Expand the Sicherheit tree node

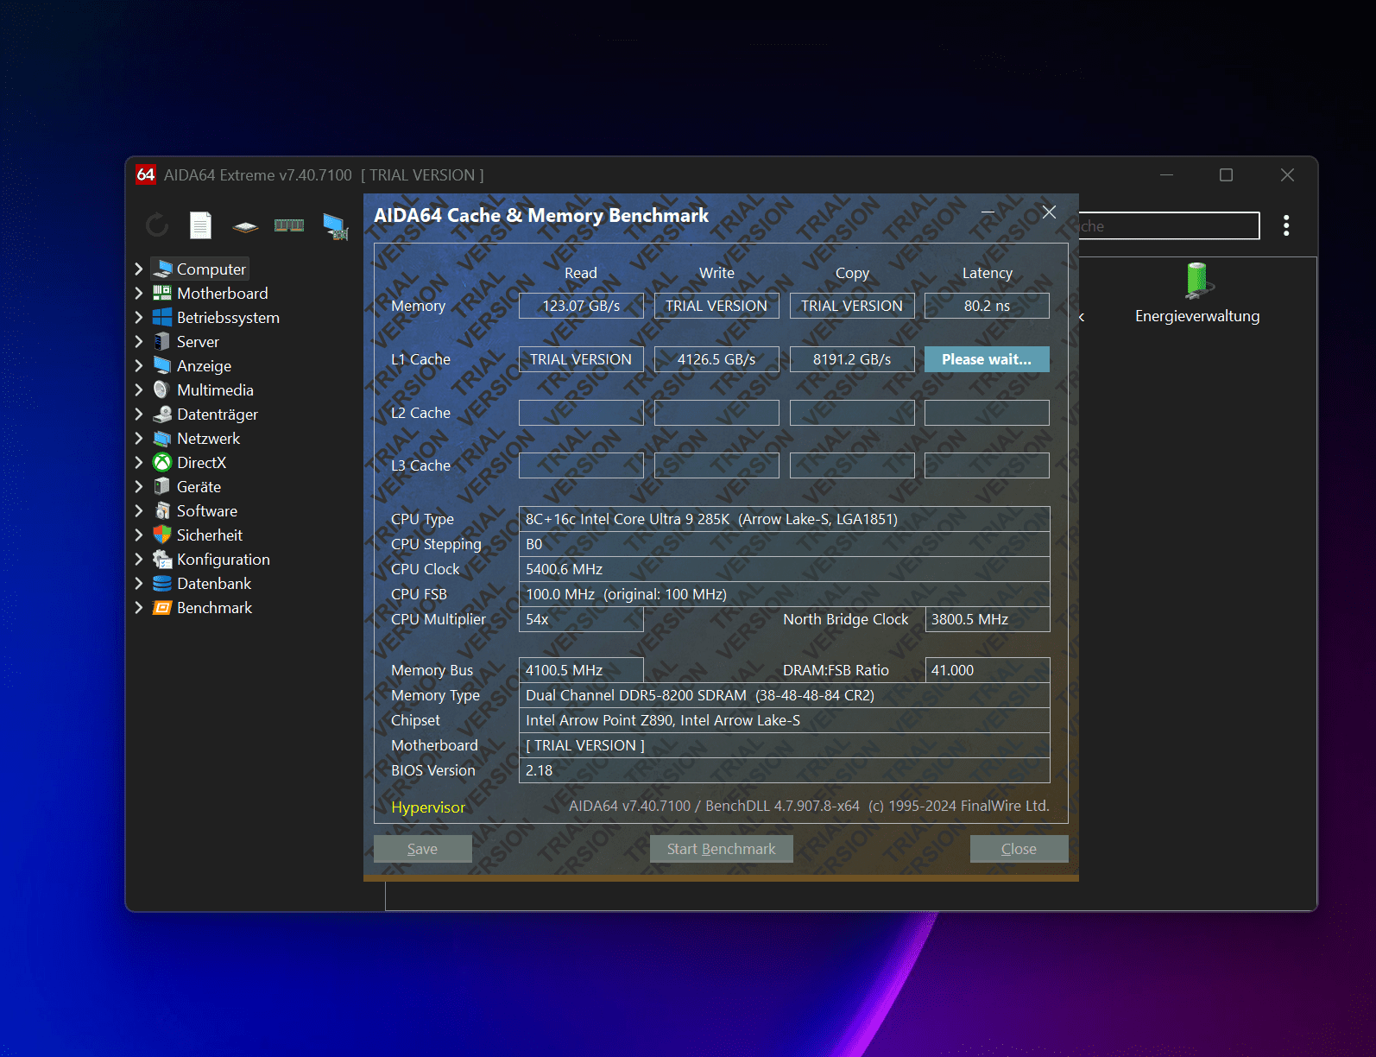point(139,535)
